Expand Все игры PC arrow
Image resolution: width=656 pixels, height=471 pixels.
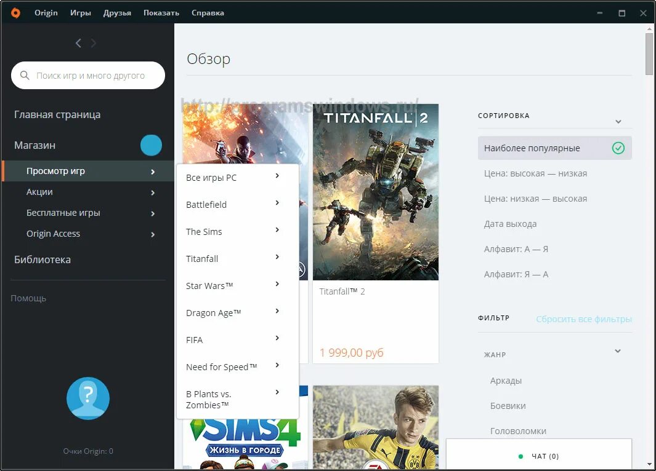click(x=277, y=176)
